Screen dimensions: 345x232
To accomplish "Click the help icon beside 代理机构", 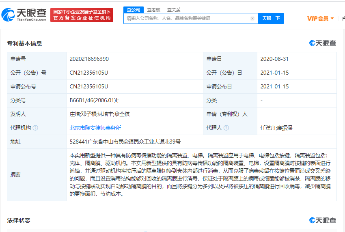I will click(36, 128).
